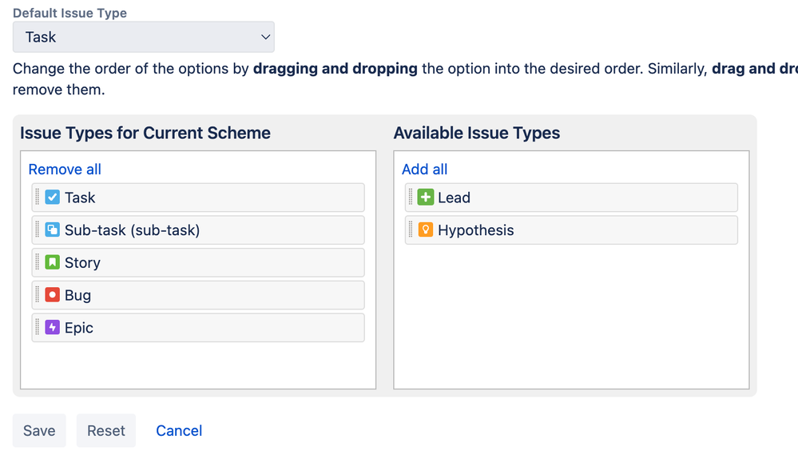Screen dimensions: 798x459
Task: Click the orange Hypothesis lightbulb icon
Action: pos(426,230)
